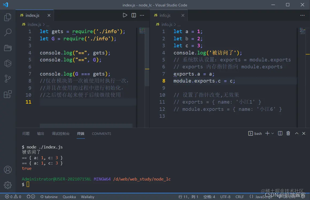The image size is (310, 200).
Task: Split the index.js editor right
Action: pyautogui.click(x=134, y=15)
